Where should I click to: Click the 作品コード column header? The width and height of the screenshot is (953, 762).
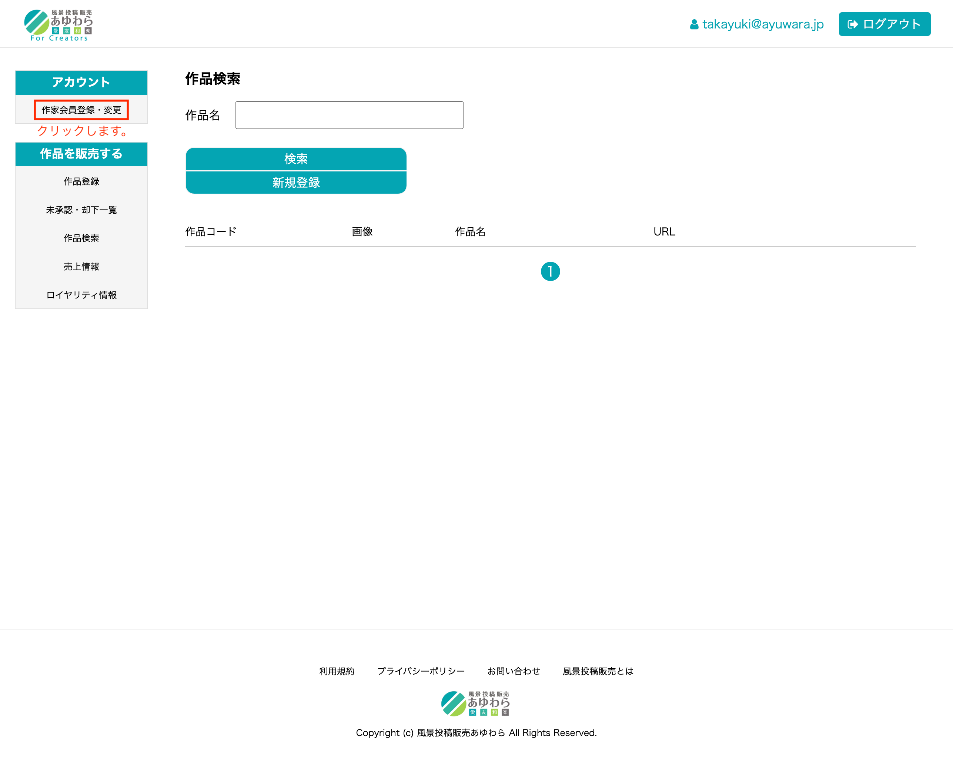tap(211, 231)
